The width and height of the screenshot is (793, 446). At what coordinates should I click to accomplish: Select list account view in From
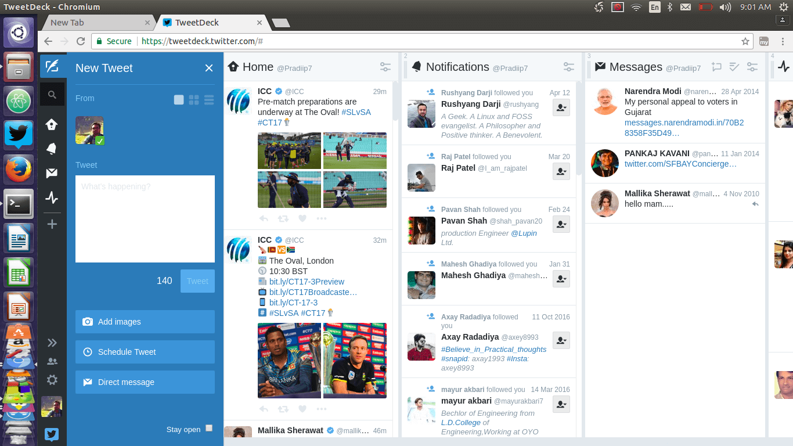click(209, 100)
